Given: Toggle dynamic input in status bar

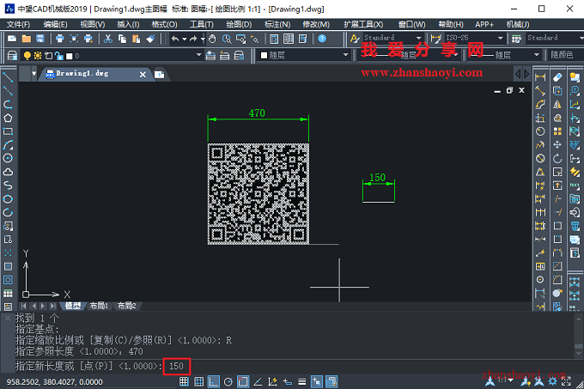Looking at the screenshot, I should pyautogui.click(x=287, y=381).
